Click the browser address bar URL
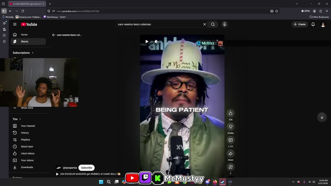The height and width of the screenshot is (186, 331). 78,11
